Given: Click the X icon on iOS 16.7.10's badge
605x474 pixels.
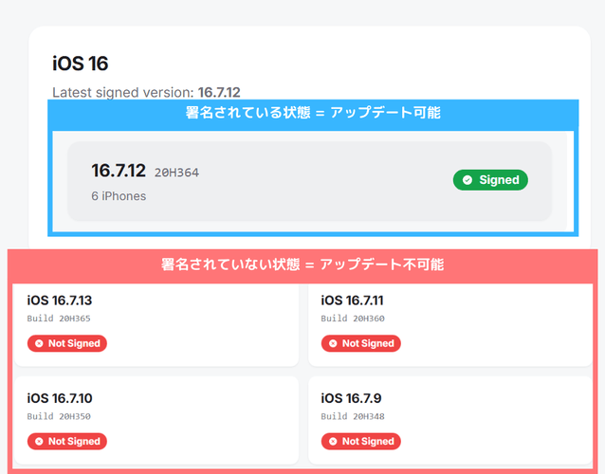Looking at the screenshot, I should coord(39,441).
